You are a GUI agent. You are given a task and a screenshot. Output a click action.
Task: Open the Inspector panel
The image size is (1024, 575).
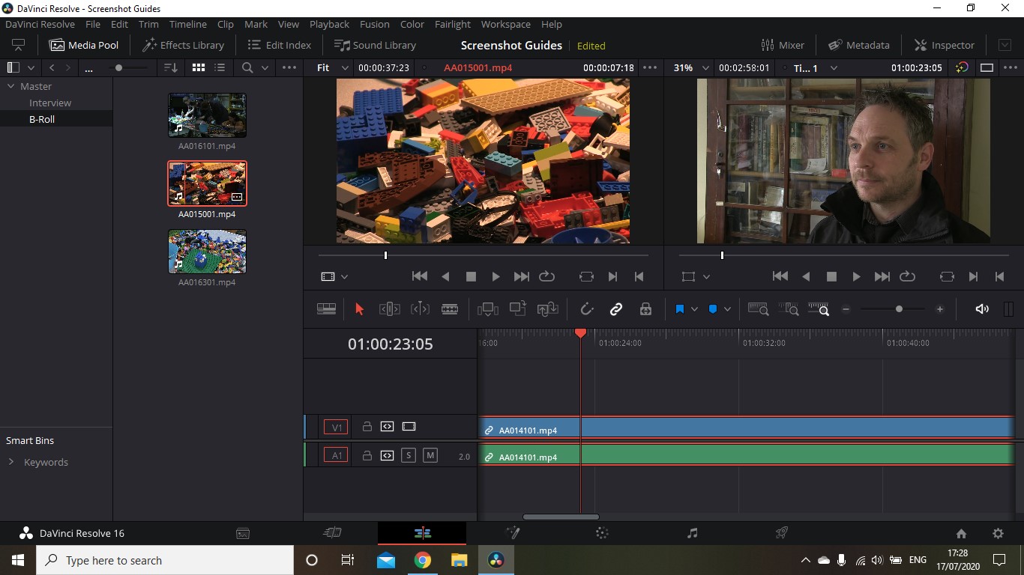[944, 45]
